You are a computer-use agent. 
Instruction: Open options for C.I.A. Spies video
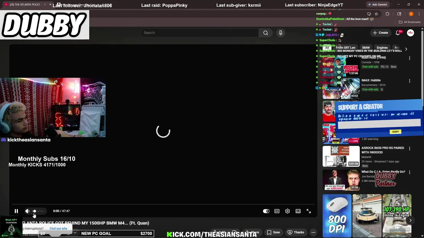(x=410, y=172)
